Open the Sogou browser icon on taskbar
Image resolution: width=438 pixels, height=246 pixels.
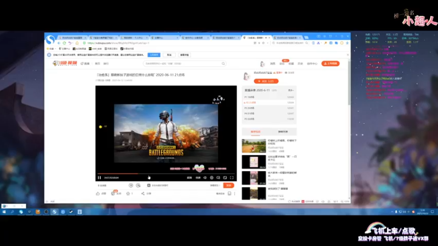tap(54, 212)
